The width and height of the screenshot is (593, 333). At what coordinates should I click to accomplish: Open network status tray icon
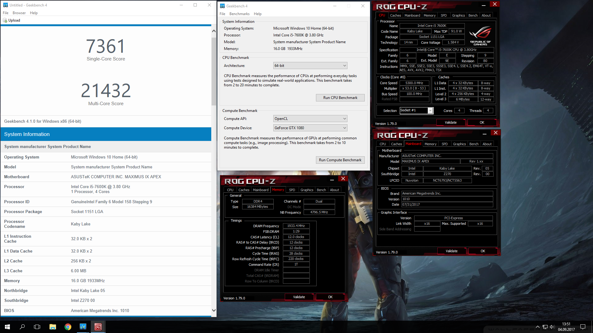point(545,327)
